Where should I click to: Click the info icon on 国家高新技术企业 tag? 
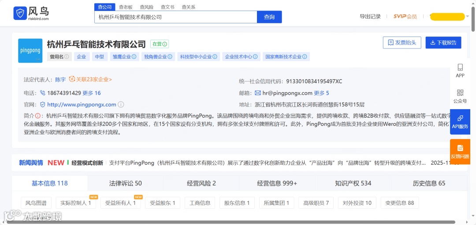(x=305, y=57)
